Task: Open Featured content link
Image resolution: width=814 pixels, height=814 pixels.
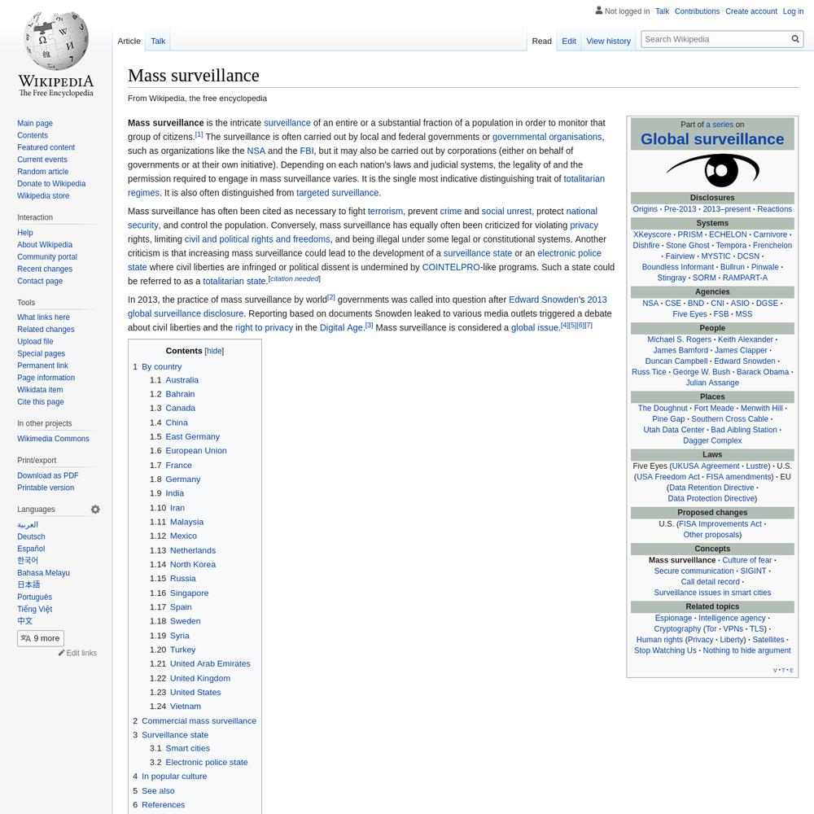Action: [x=46, y=147]
